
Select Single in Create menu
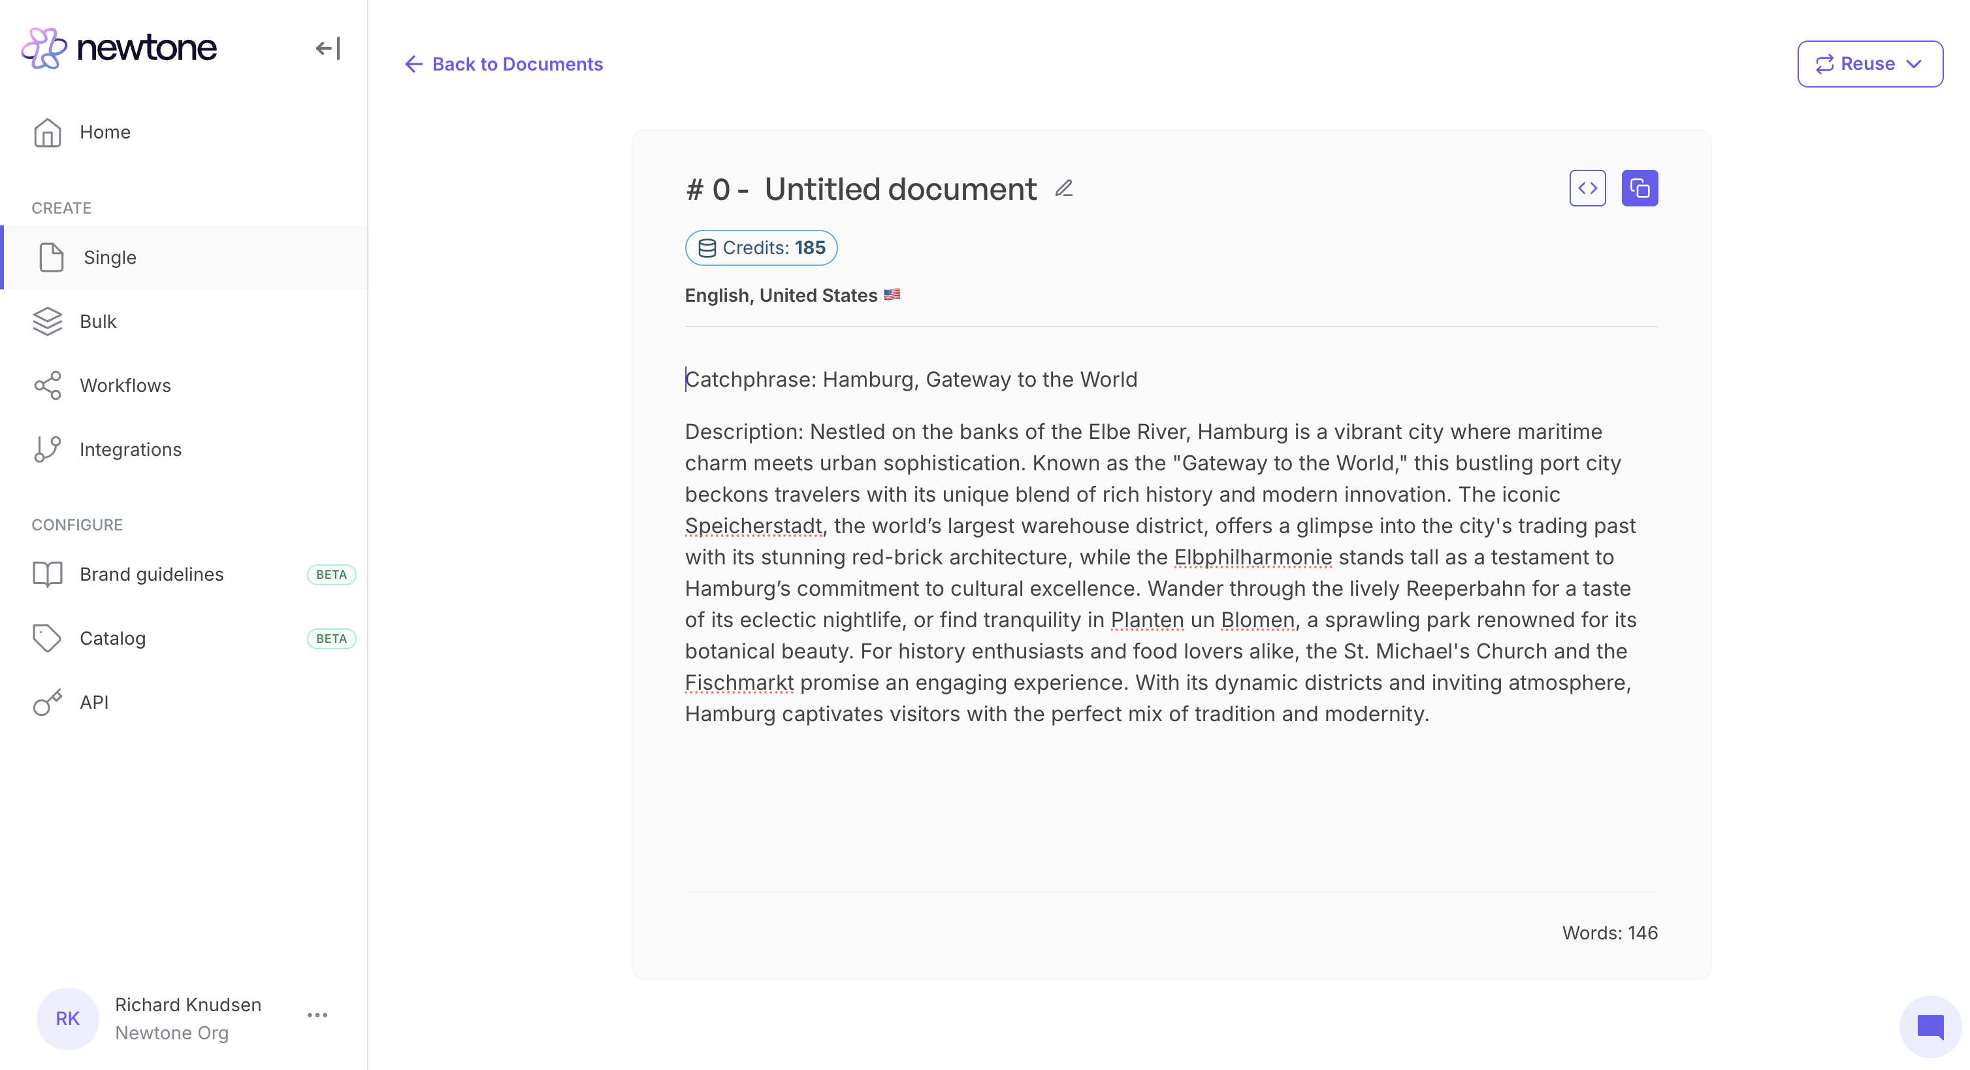[110, 257]
